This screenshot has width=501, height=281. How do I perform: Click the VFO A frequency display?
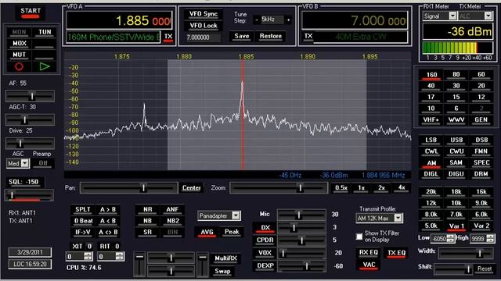point(119,21)
